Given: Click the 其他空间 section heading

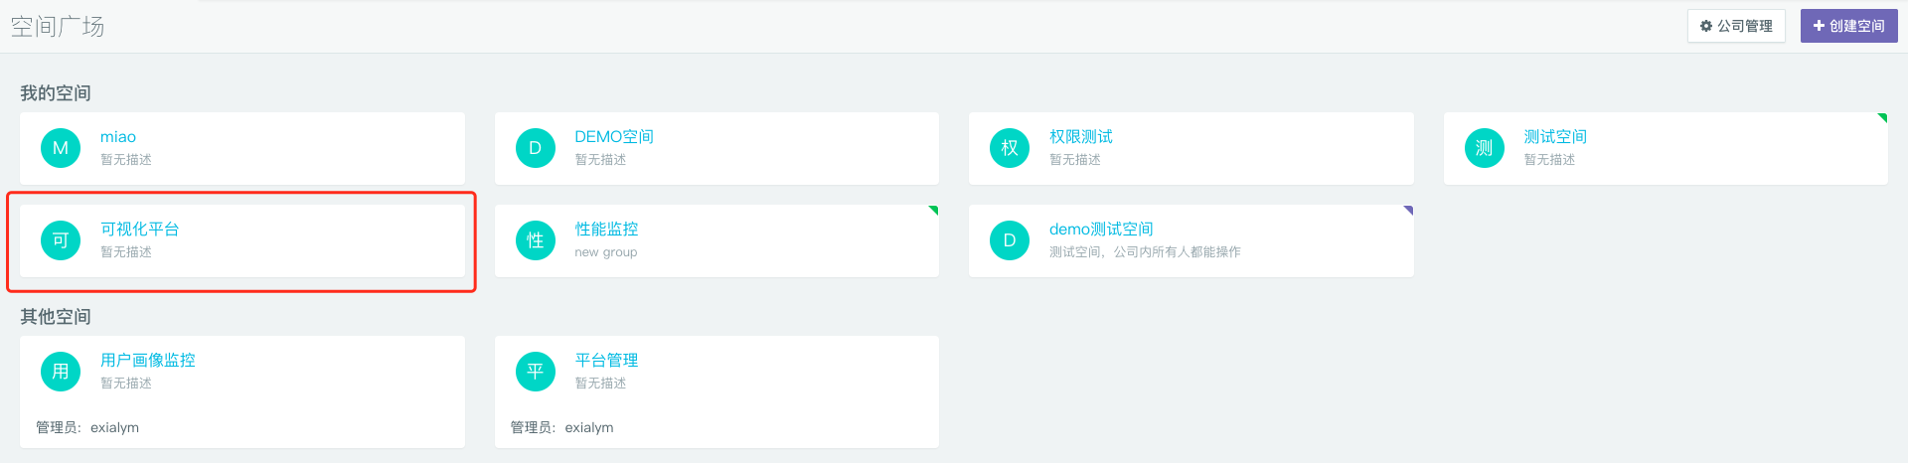Looking at the screenshot, I should 56,317.
